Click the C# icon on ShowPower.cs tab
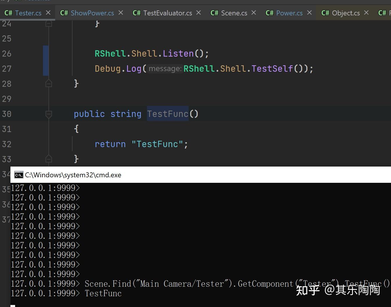 point(64,13)
